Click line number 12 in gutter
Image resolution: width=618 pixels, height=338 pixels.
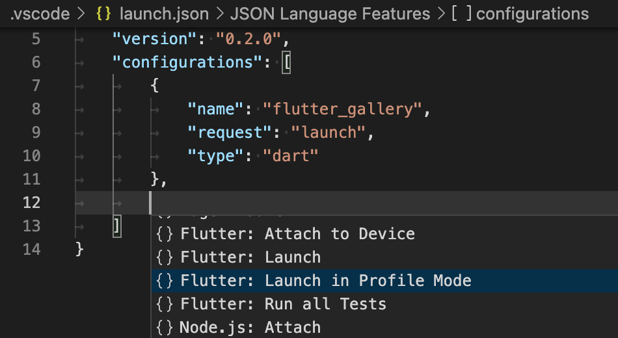coord(31,203)
